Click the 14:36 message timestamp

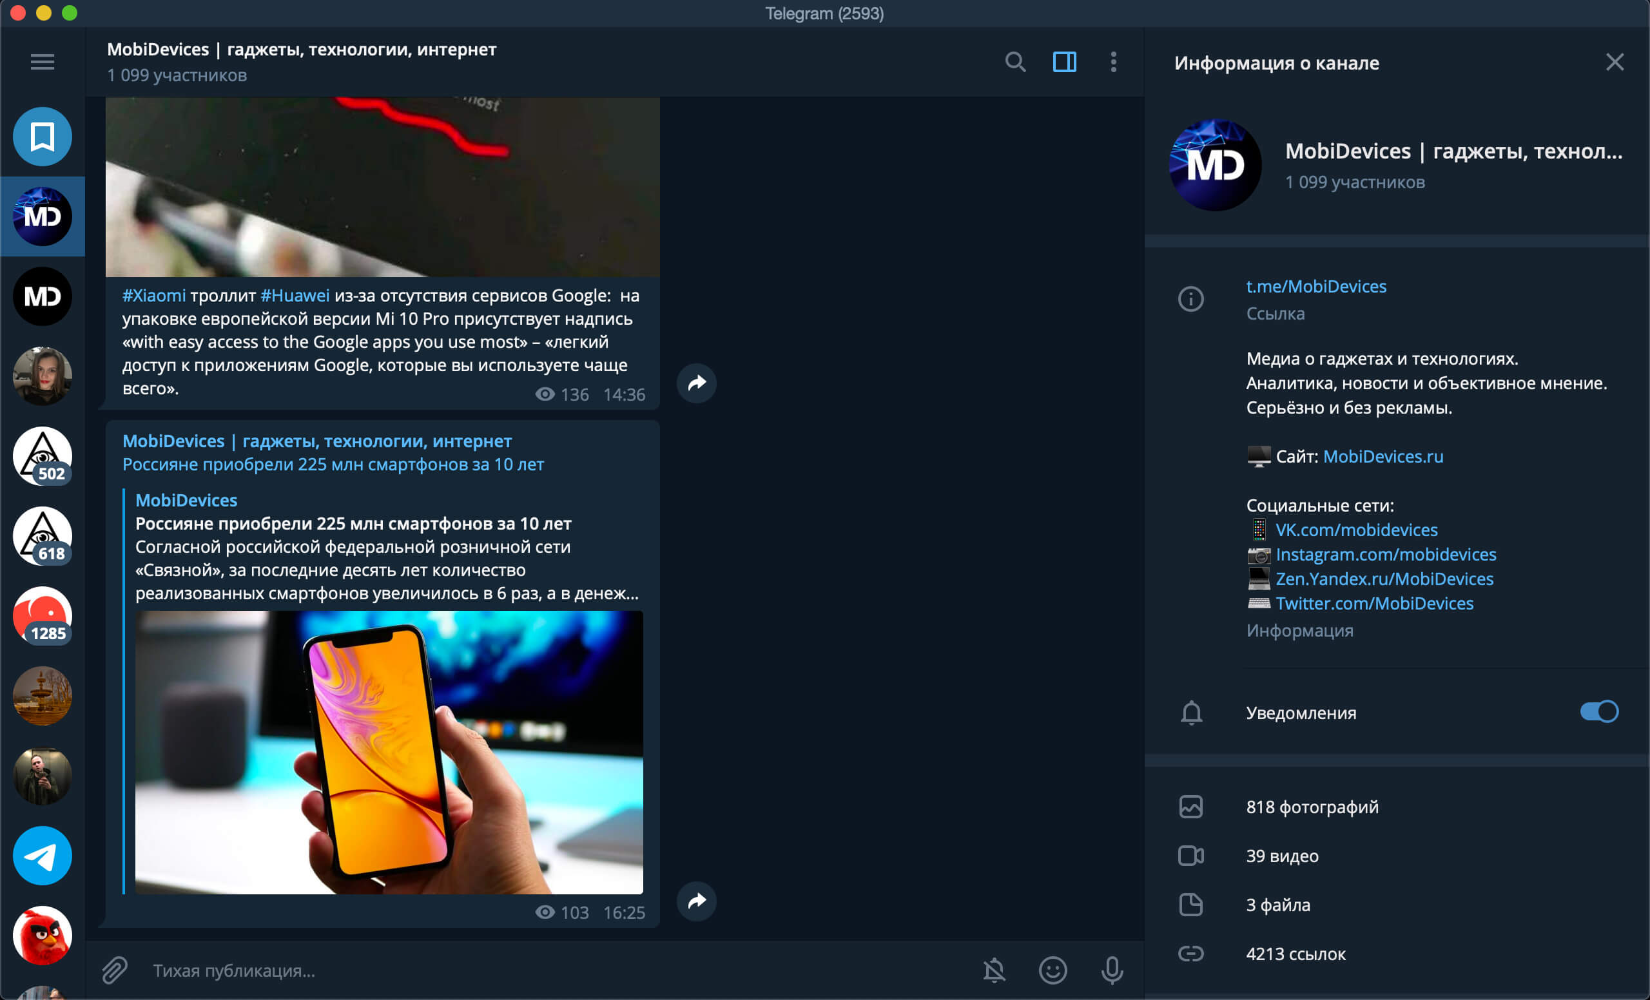[624, 394]
